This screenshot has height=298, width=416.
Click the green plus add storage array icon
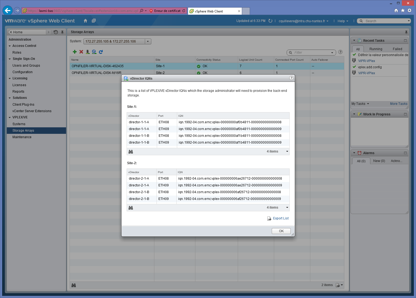pos(75,52)
